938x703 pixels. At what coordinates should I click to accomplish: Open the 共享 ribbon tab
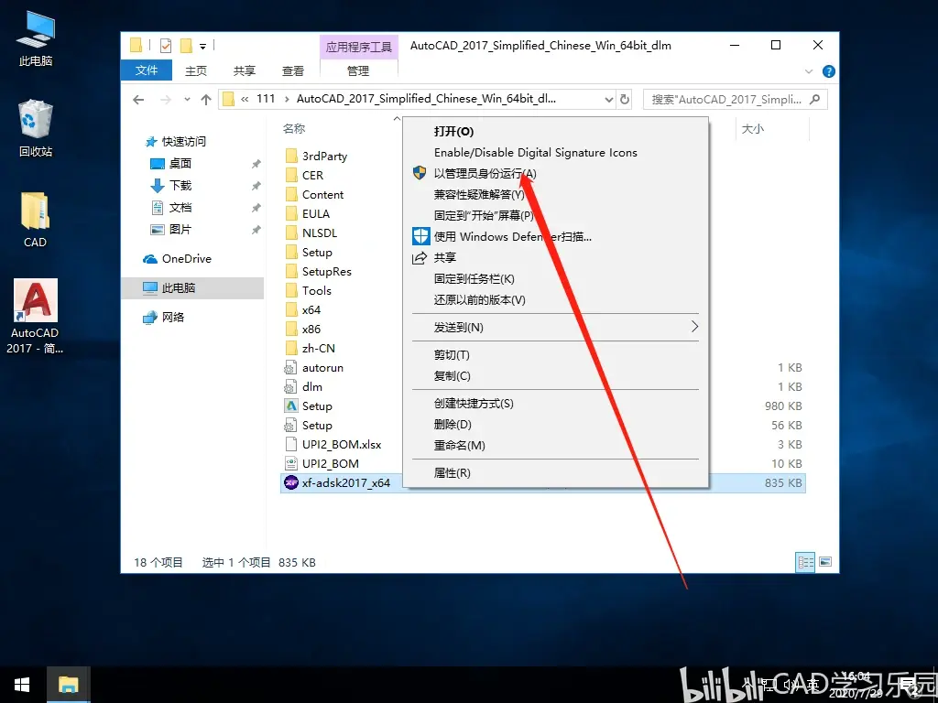click(x=245, y=70)
